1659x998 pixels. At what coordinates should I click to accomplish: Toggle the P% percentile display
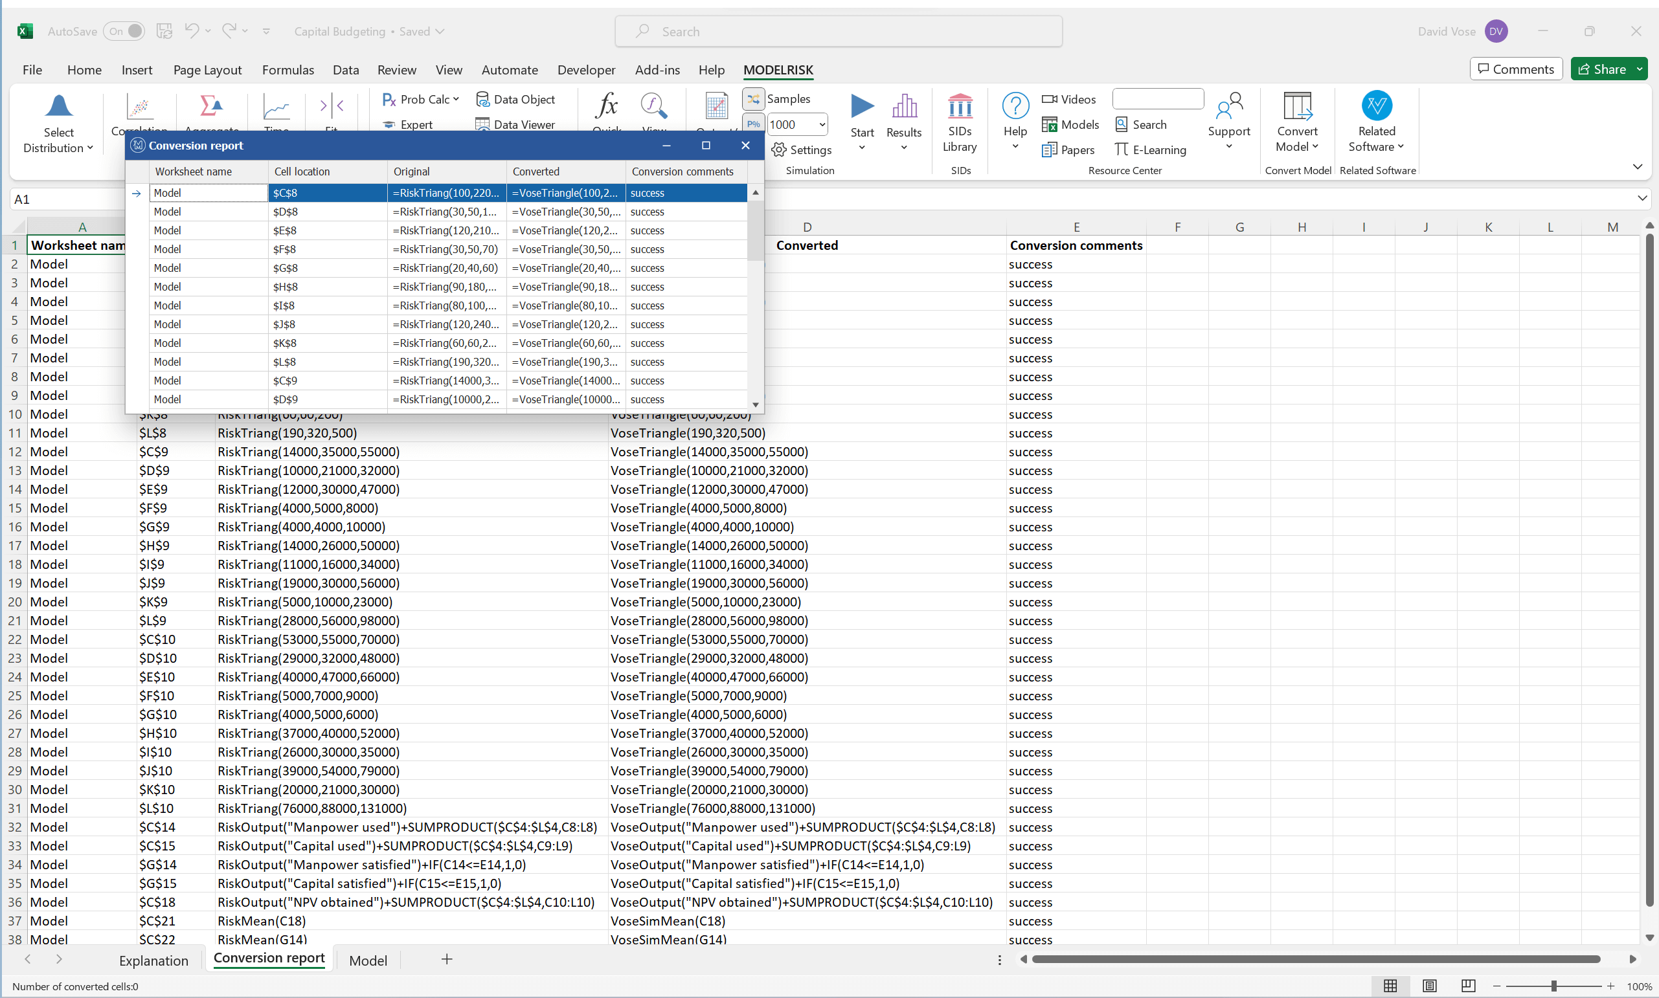pyautogui.click(x=753, y=124)
